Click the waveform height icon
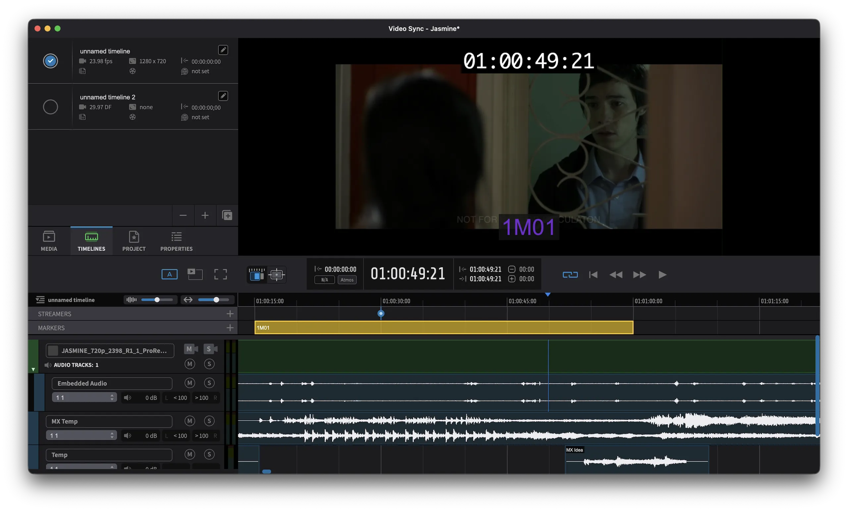The height and width of the screenshot is (511, 848). tap(132, 300)
